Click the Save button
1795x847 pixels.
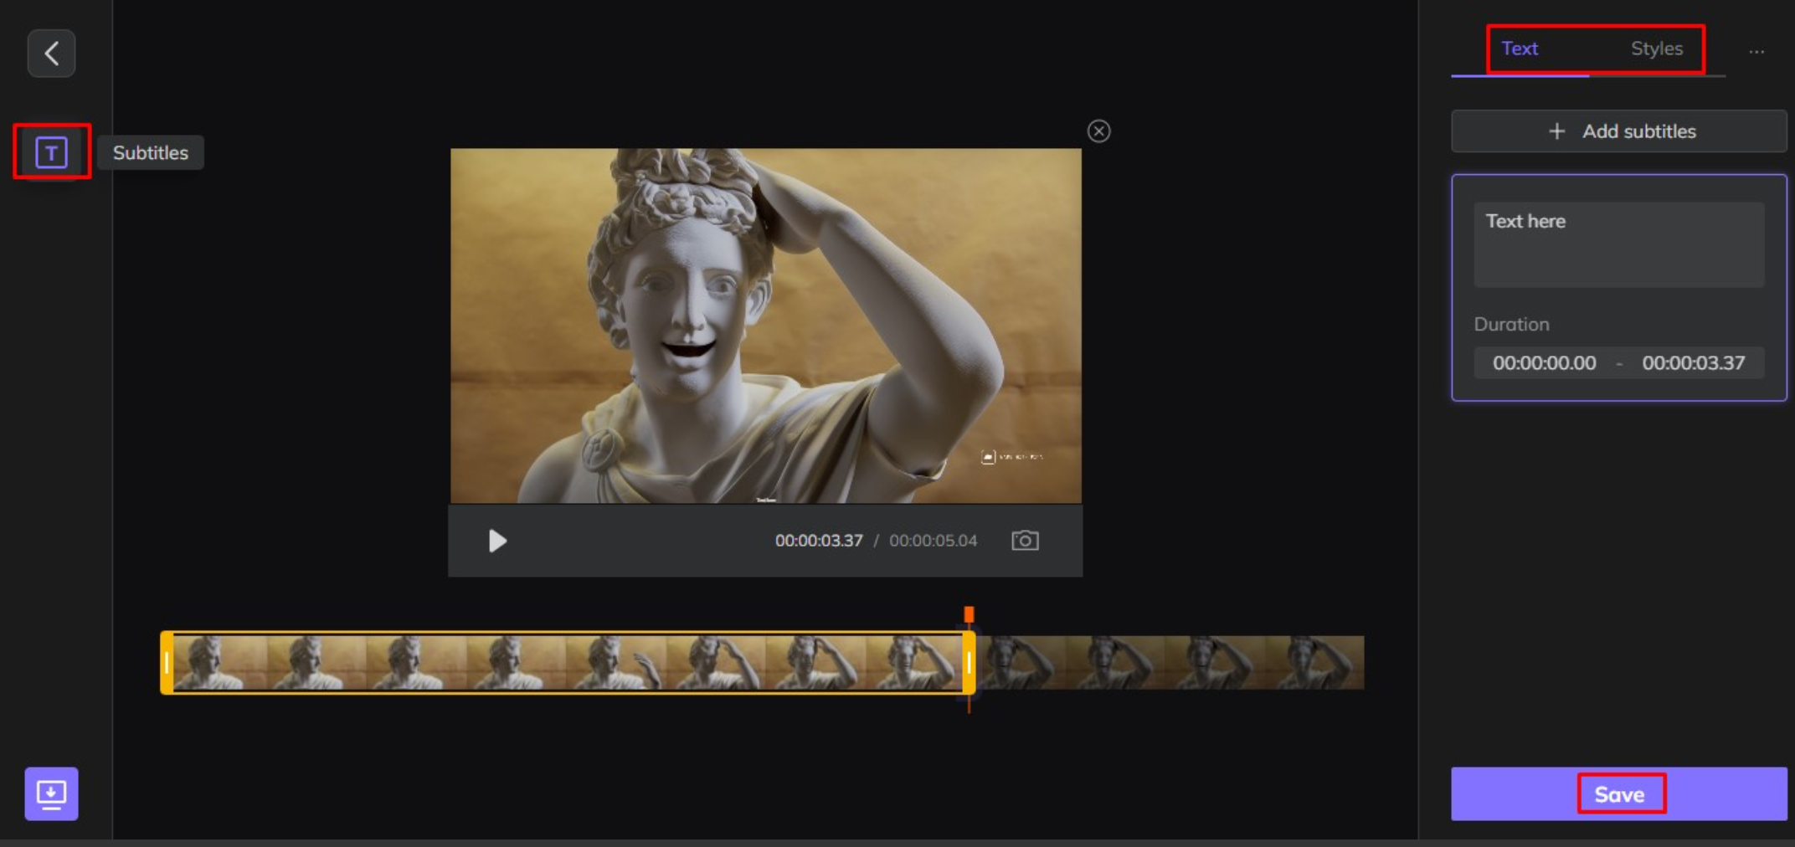coord(1621,793)
